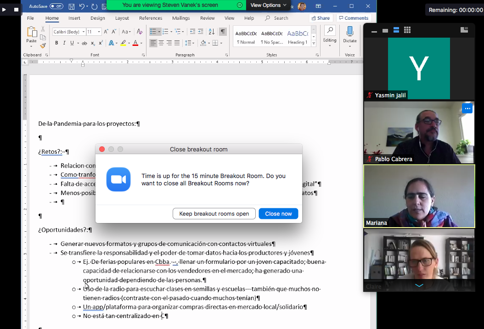484x329 pixels.
Task: Click the center text alignment icon
Action: 161,43
